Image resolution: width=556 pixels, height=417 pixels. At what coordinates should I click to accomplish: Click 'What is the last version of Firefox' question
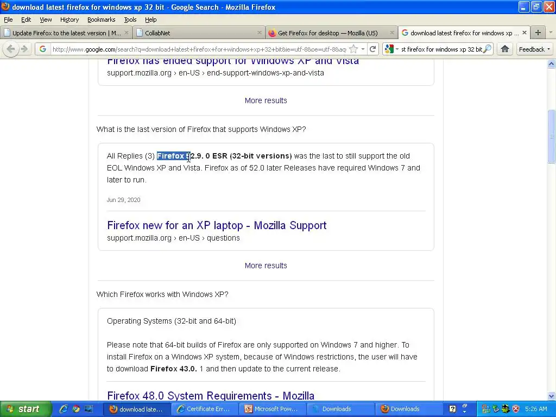click(x=201, y=129)
